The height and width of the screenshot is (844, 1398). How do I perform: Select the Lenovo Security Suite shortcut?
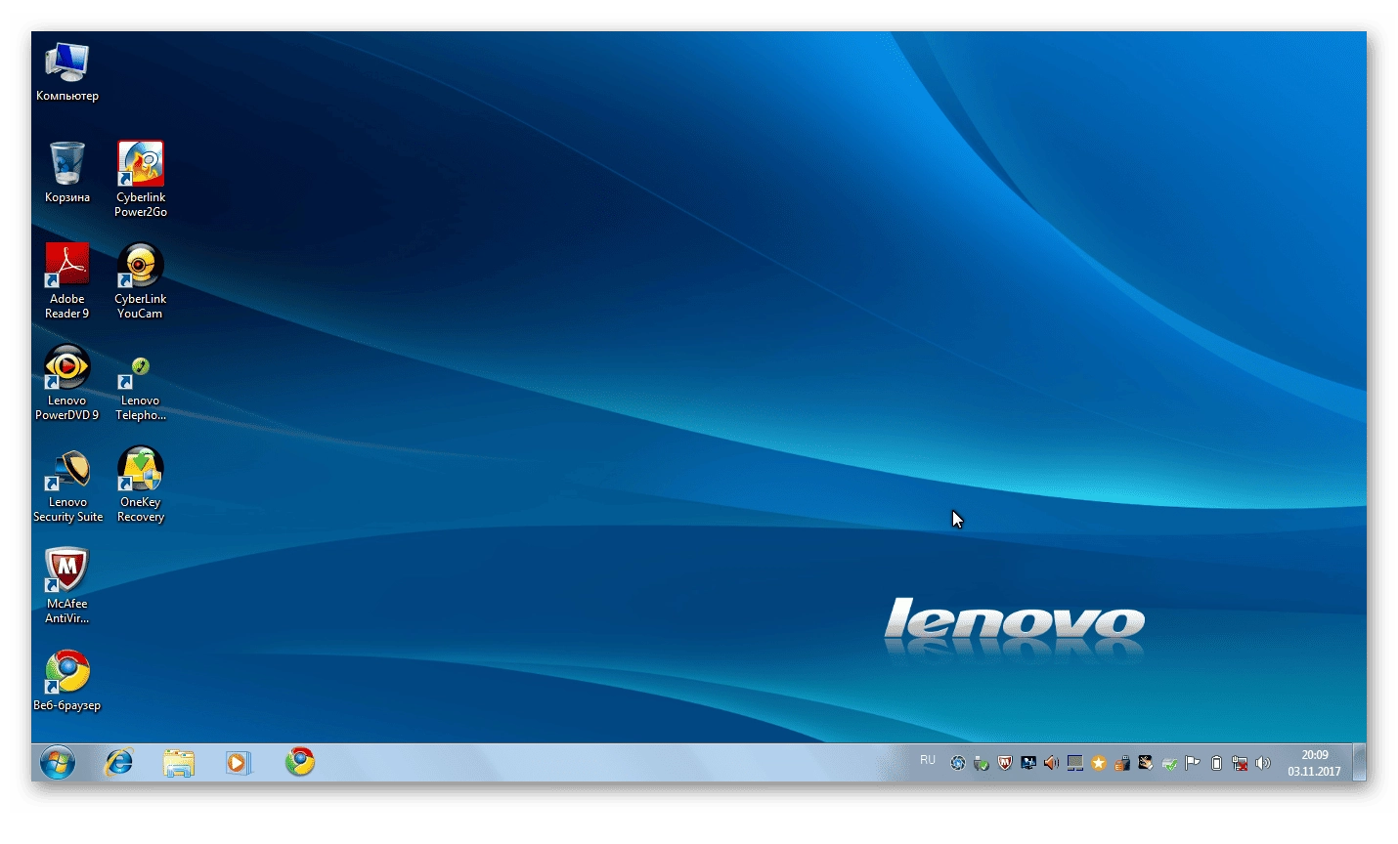click(x=67, y=485)
